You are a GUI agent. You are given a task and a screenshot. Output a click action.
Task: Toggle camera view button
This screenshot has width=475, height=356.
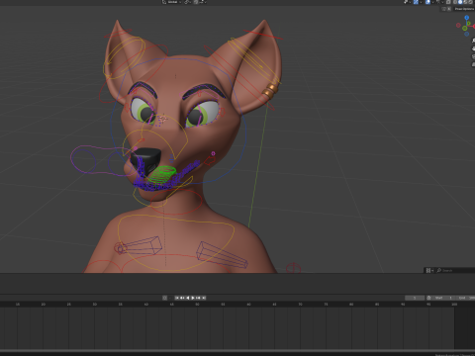tap(473, 56)
